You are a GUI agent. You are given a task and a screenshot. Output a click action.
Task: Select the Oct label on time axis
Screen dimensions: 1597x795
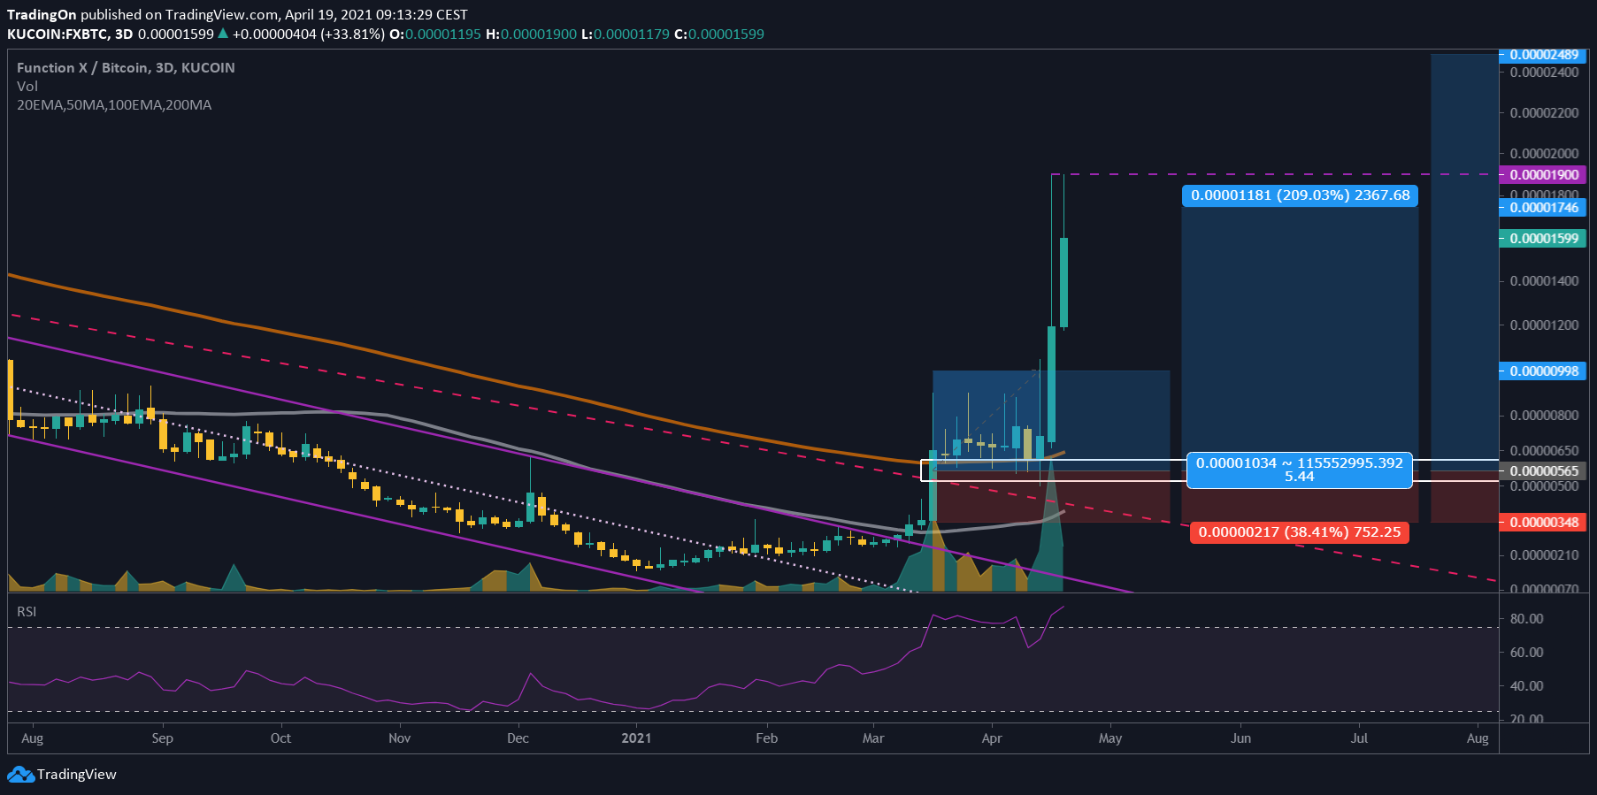click(x=280, y=738)
